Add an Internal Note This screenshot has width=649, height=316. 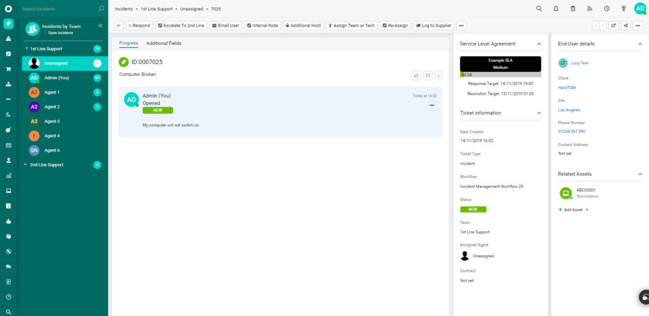tap(262, 25)
